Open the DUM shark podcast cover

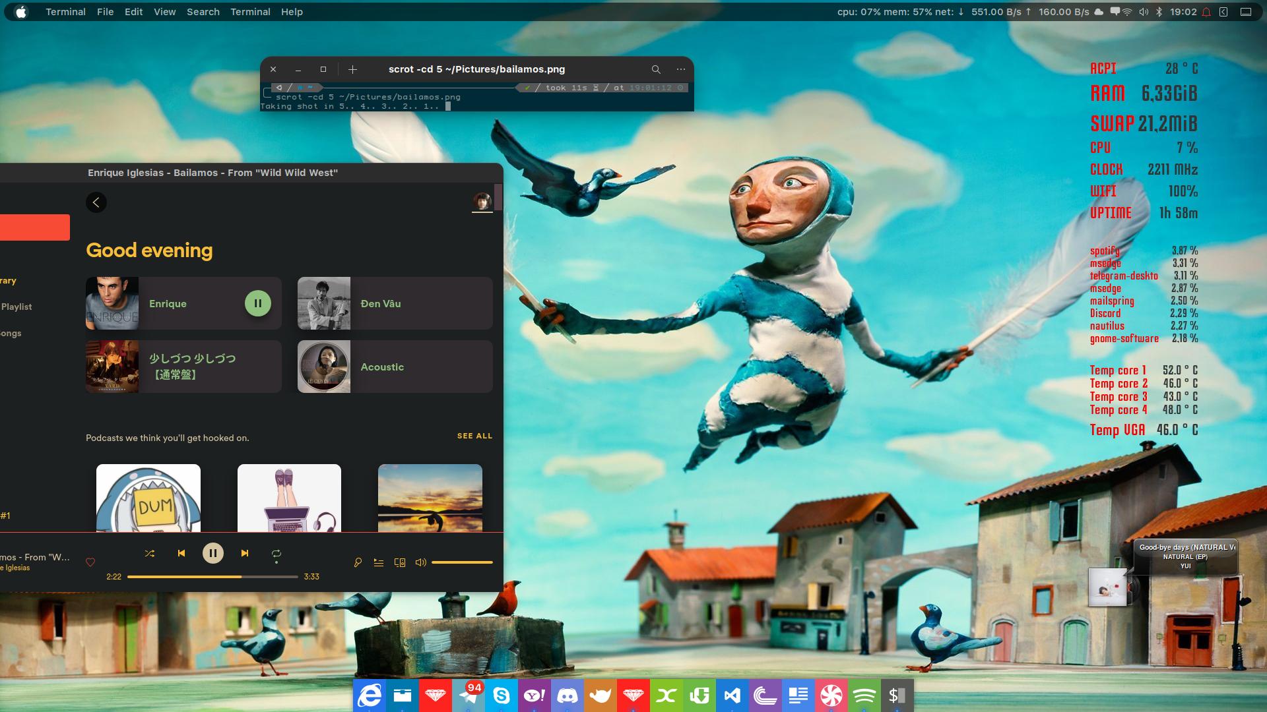coord(148,498)
